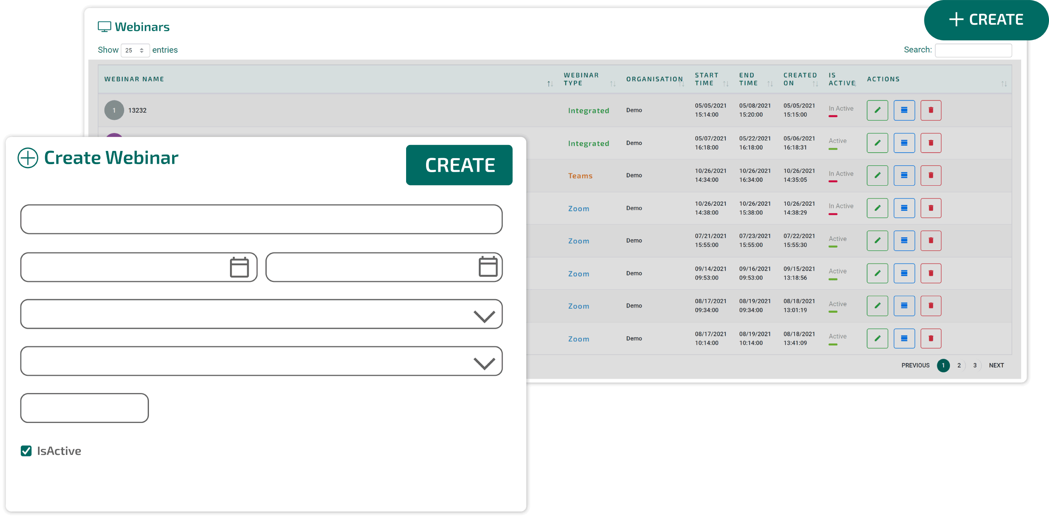
Task: Delete the Teams webinar row
Action: 931,175
